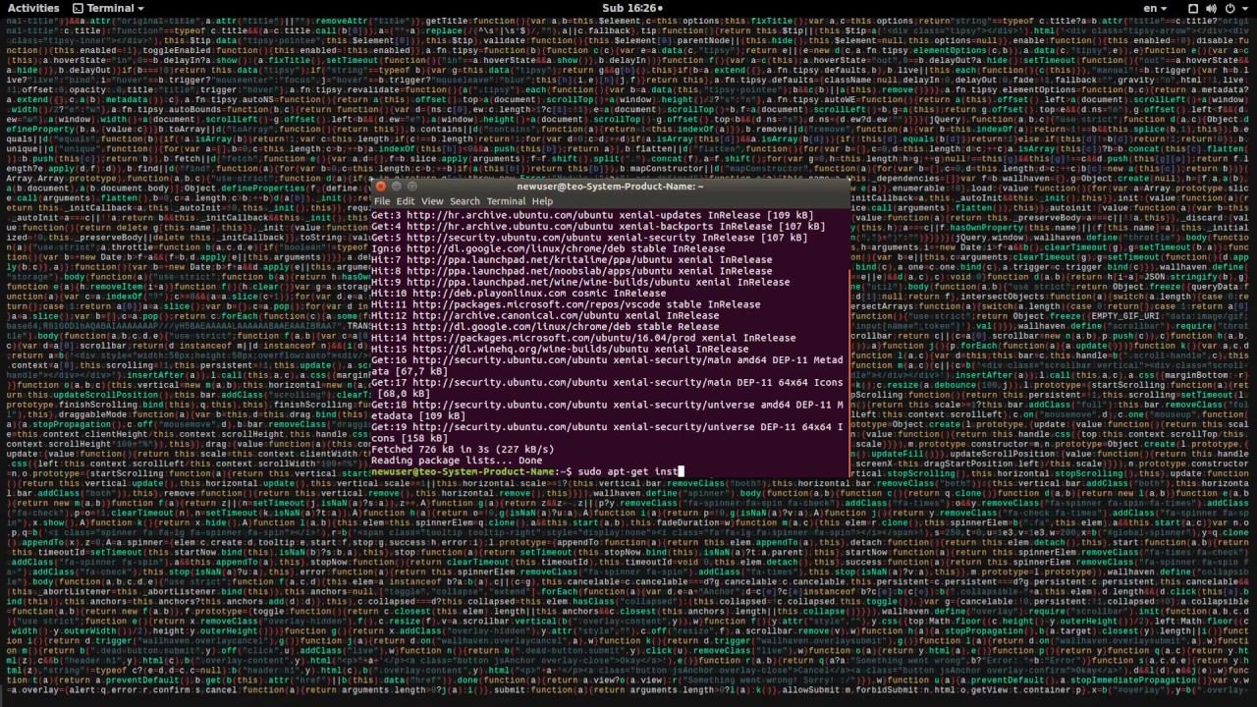Click the 'Hit:9' wine-builds ppa line
This screenshot has height=707, width=1257.
click(x=580, y=282)
